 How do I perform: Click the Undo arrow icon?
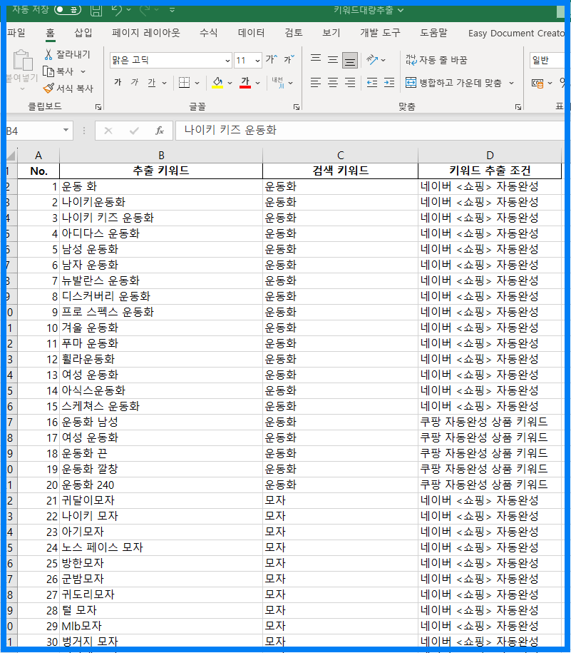click(x=117, y=10)
